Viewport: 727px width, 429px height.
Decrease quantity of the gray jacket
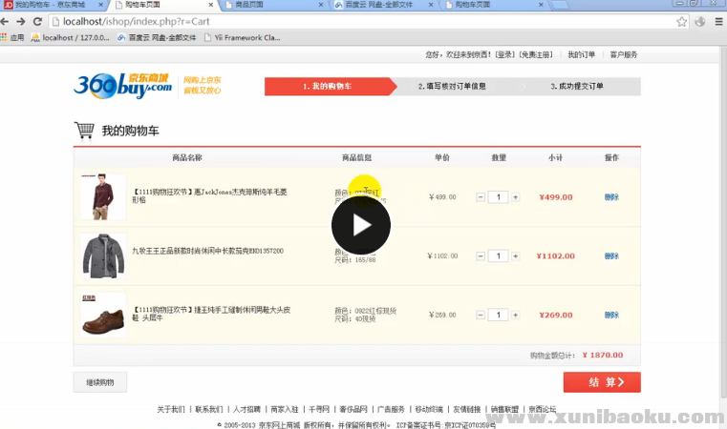[x=481, y=255]
